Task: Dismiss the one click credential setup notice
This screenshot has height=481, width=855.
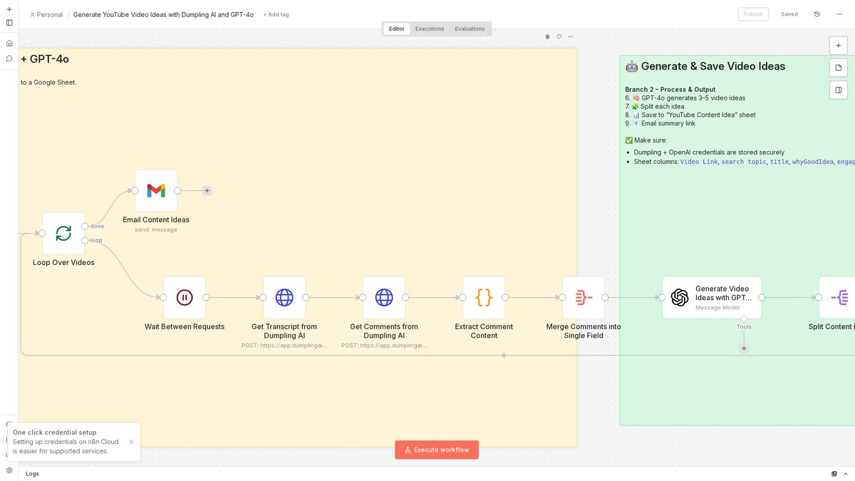Action: tap(131, 442)
